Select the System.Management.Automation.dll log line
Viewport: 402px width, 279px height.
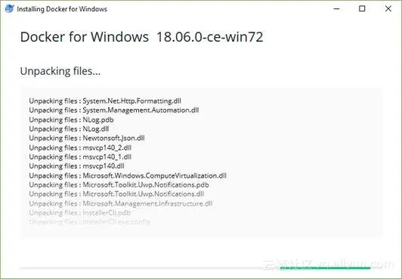point(114,110)
